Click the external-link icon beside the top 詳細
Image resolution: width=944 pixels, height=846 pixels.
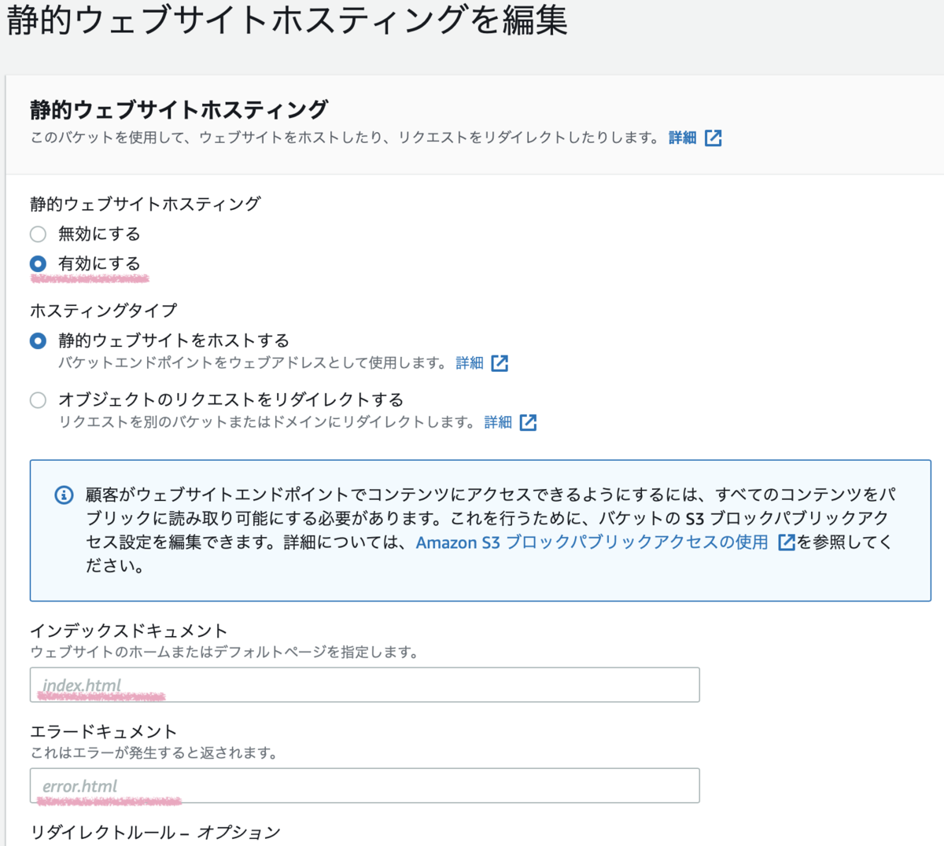click(x=714, y=137)
